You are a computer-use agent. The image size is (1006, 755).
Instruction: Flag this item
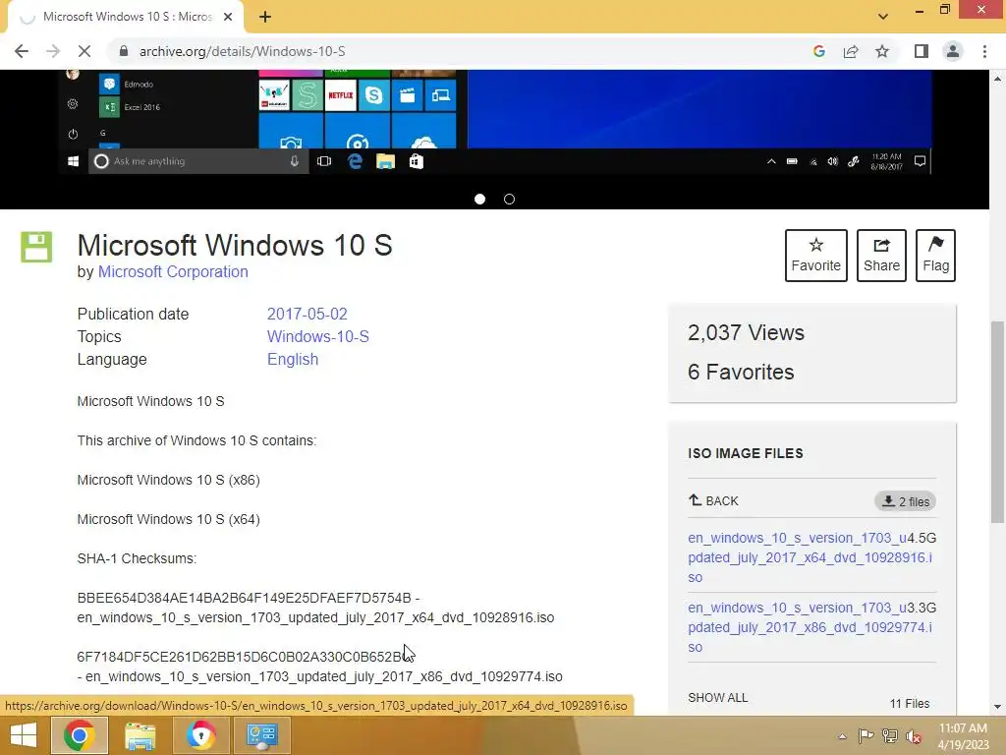click(x=935, y=256)
